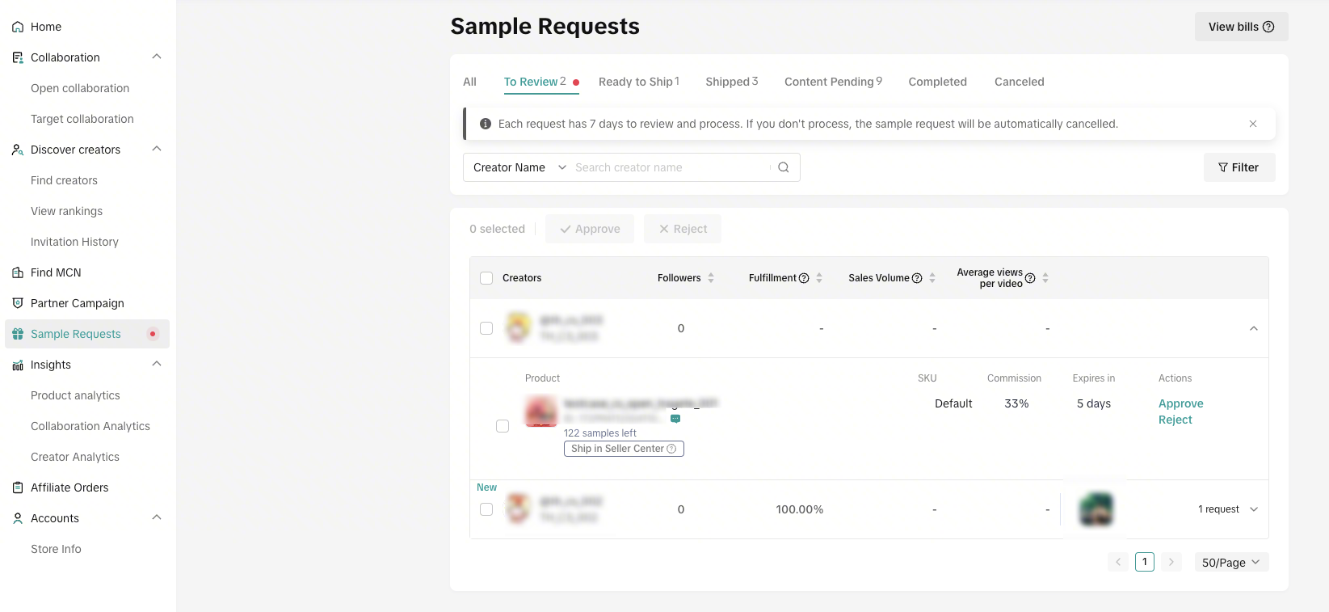
Task: Select the New creator row checkbox
Action: click(x=486, y=509)
